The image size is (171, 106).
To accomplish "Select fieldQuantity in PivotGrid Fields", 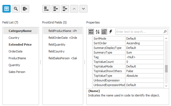I will 63,45.
